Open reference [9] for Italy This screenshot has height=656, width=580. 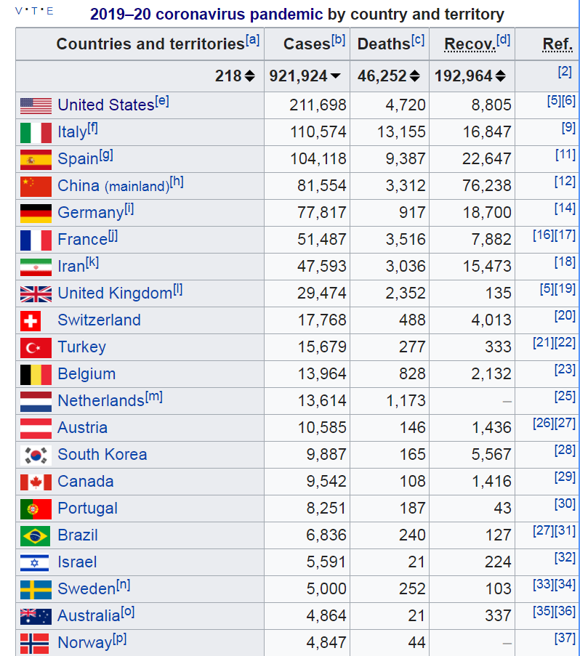pyautogui.click(x=568, y=127)
